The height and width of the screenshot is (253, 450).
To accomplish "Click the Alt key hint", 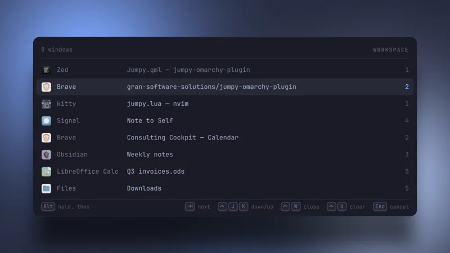I will pyautogui.click(x=48, y=206).
